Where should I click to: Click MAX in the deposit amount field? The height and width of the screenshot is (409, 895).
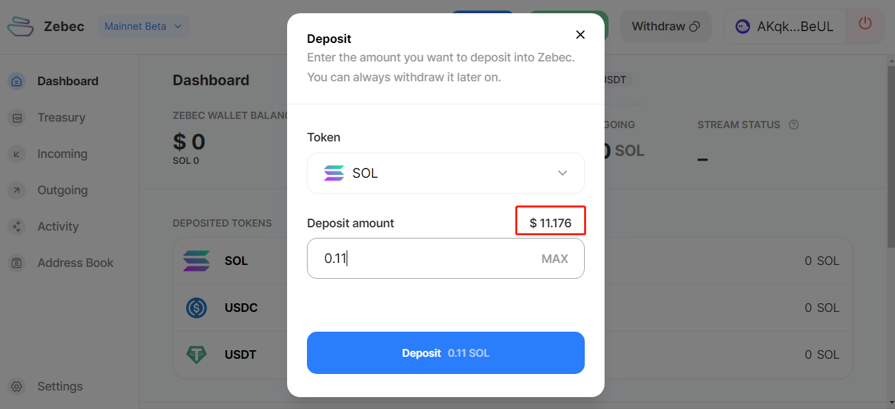pyautogui.click(x=555, y=258)
